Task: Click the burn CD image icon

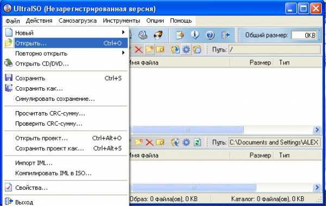Action: point(159,35)
